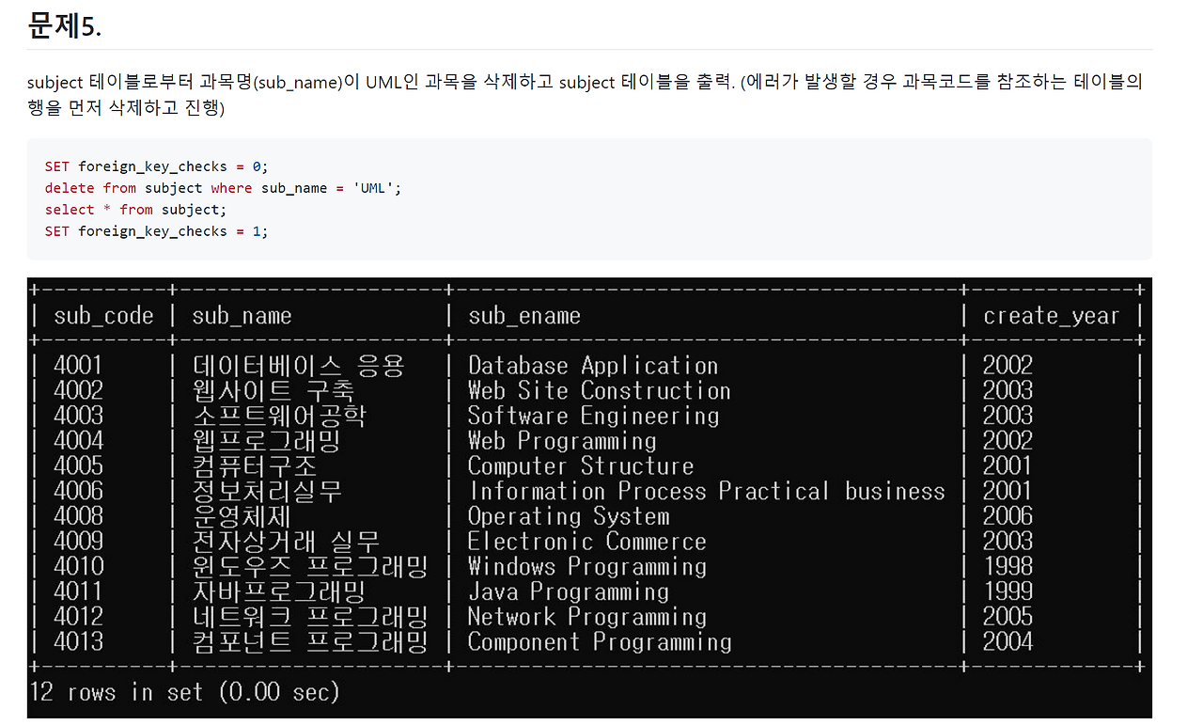Click the 'UML' string literal in the code
Viewport: 1203px width, 725px height.
374,187
